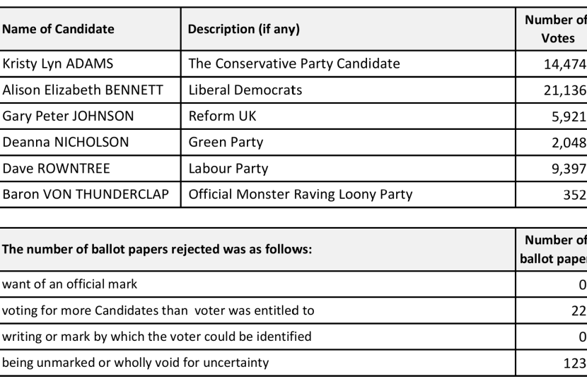
Task: Select the Deanna NICHOLSON cell
Action: click(x=66, y=142)
